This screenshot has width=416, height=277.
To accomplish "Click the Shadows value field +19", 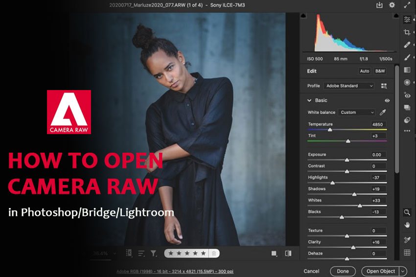I will click(x=378, y=189).
